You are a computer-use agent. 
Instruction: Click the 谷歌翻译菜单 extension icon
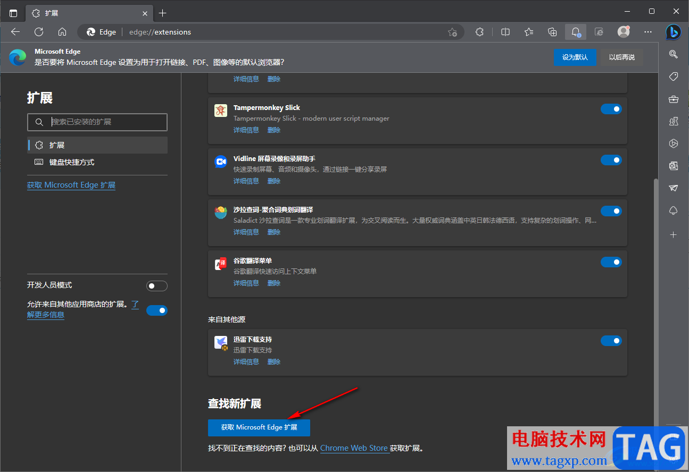coord(221,264)
